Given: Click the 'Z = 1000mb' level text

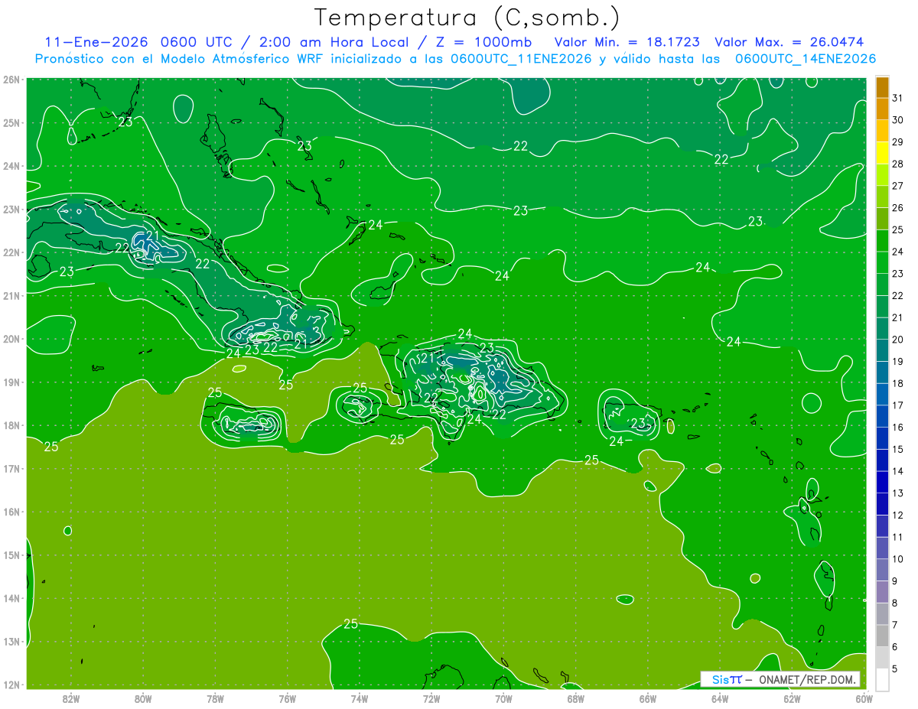Looking at the screenshot, I should tap(486, 42).
